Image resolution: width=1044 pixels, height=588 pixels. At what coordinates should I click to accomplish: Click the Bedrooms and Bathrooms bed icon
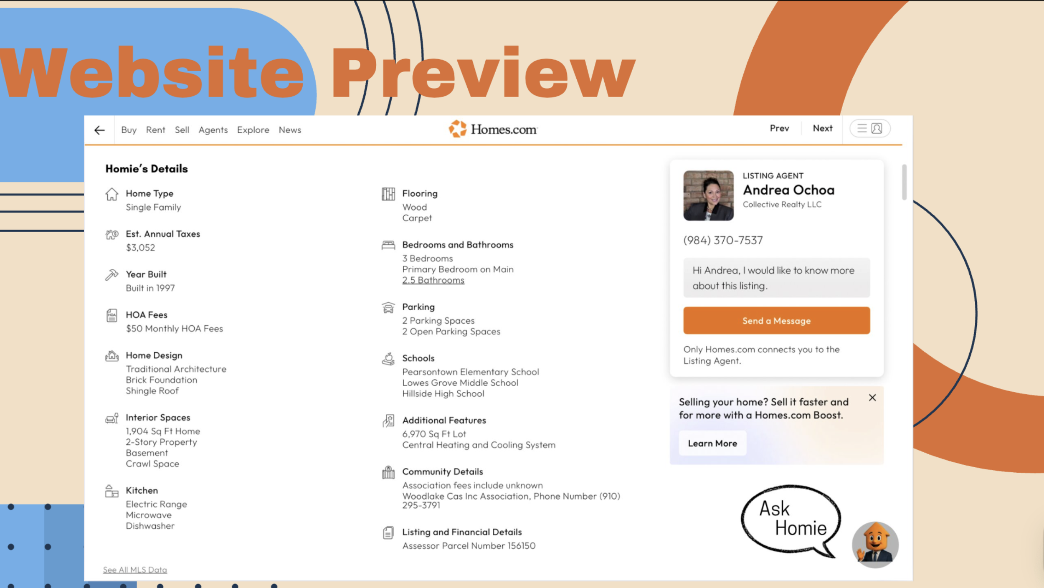(x=388, y=245)
